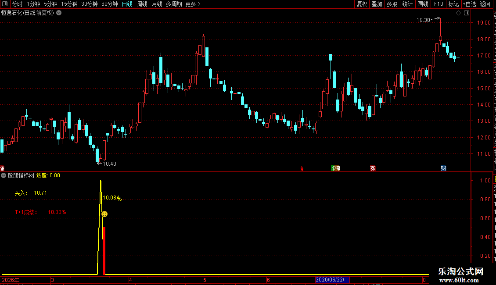Click the smiley face signal icon
The image size is (496, 285).
click(104, 214)
